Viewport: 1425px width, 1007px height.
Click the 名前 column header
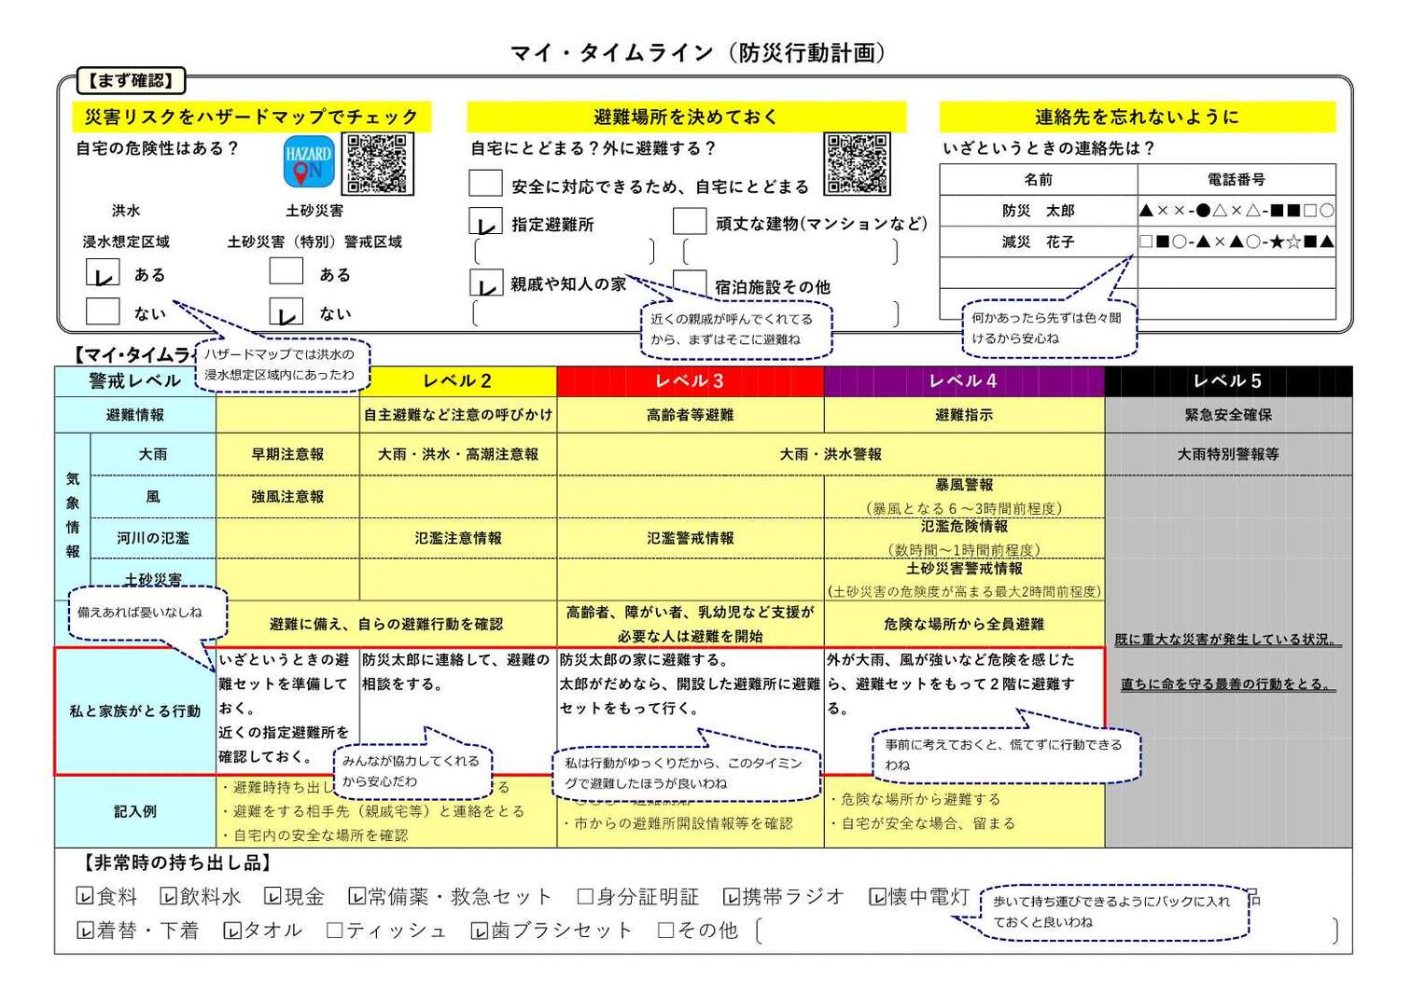(1039, 179)
